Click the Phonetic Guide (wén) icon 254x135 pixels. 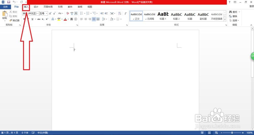tap(72, 13)
